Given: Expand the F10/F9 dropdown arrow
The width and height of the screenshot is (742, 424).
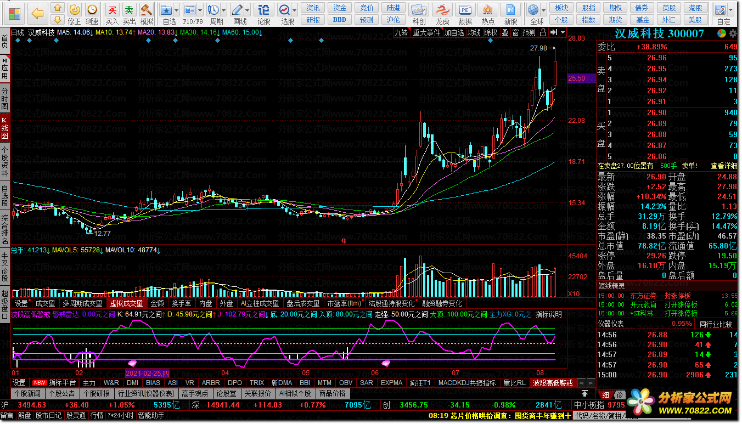Looking at the screenshot, I should (x=200, y=10).
